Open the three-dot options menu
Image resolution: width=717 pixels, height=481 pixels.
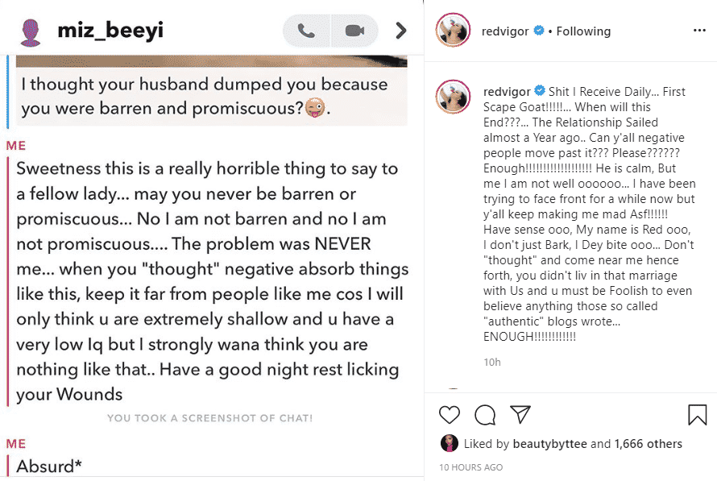tap(699, 30)
